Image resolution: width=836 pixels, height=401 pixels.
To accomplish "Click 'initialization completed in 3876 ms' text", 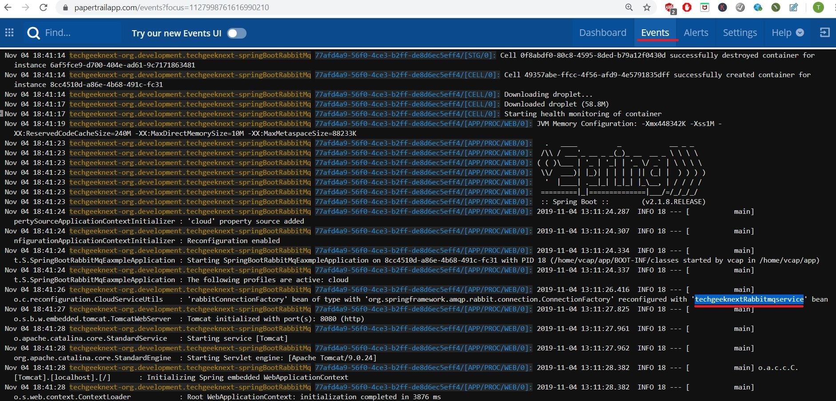I will [x=370, y=397].
